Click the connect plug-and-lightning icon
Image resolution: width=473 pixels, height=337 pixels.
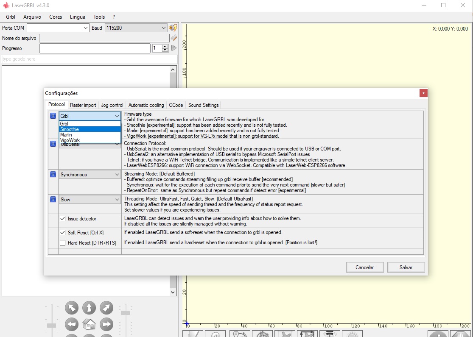pos(173,28)
